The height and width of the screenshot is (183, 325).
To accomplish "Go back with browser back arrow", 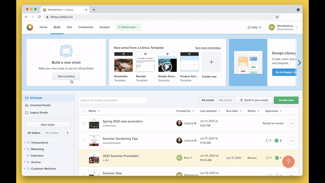I will click(26, 17).
